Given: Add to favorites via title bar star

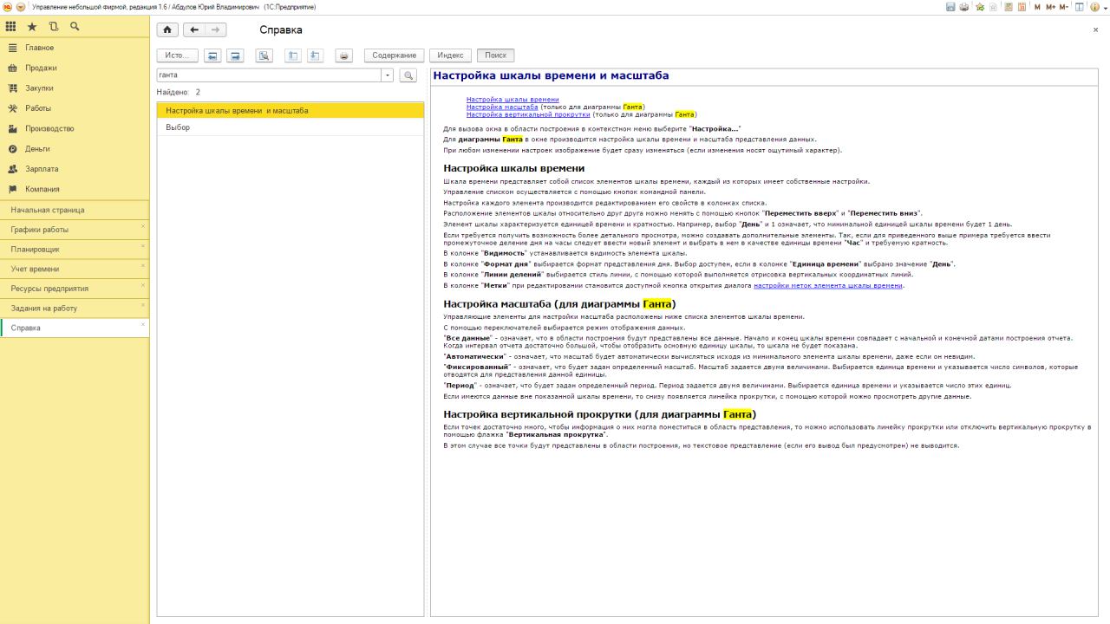Looking at the screenshot, I should pos(980,7).
